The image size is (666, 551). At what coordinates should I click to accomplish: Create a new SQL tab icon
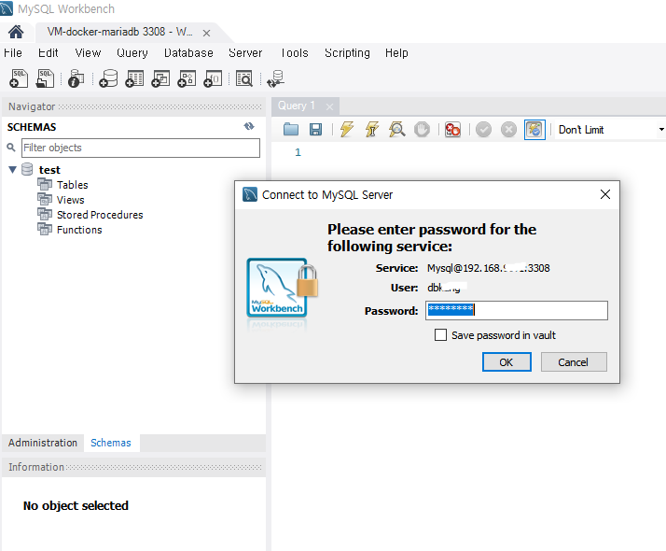click(19, 78)
